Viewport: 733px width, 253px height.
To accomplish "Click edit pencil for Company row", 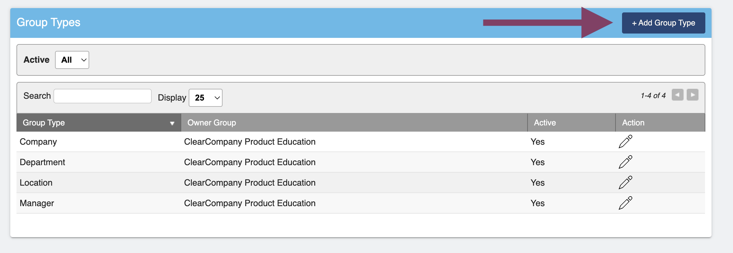I will click(x=625, y=142).
